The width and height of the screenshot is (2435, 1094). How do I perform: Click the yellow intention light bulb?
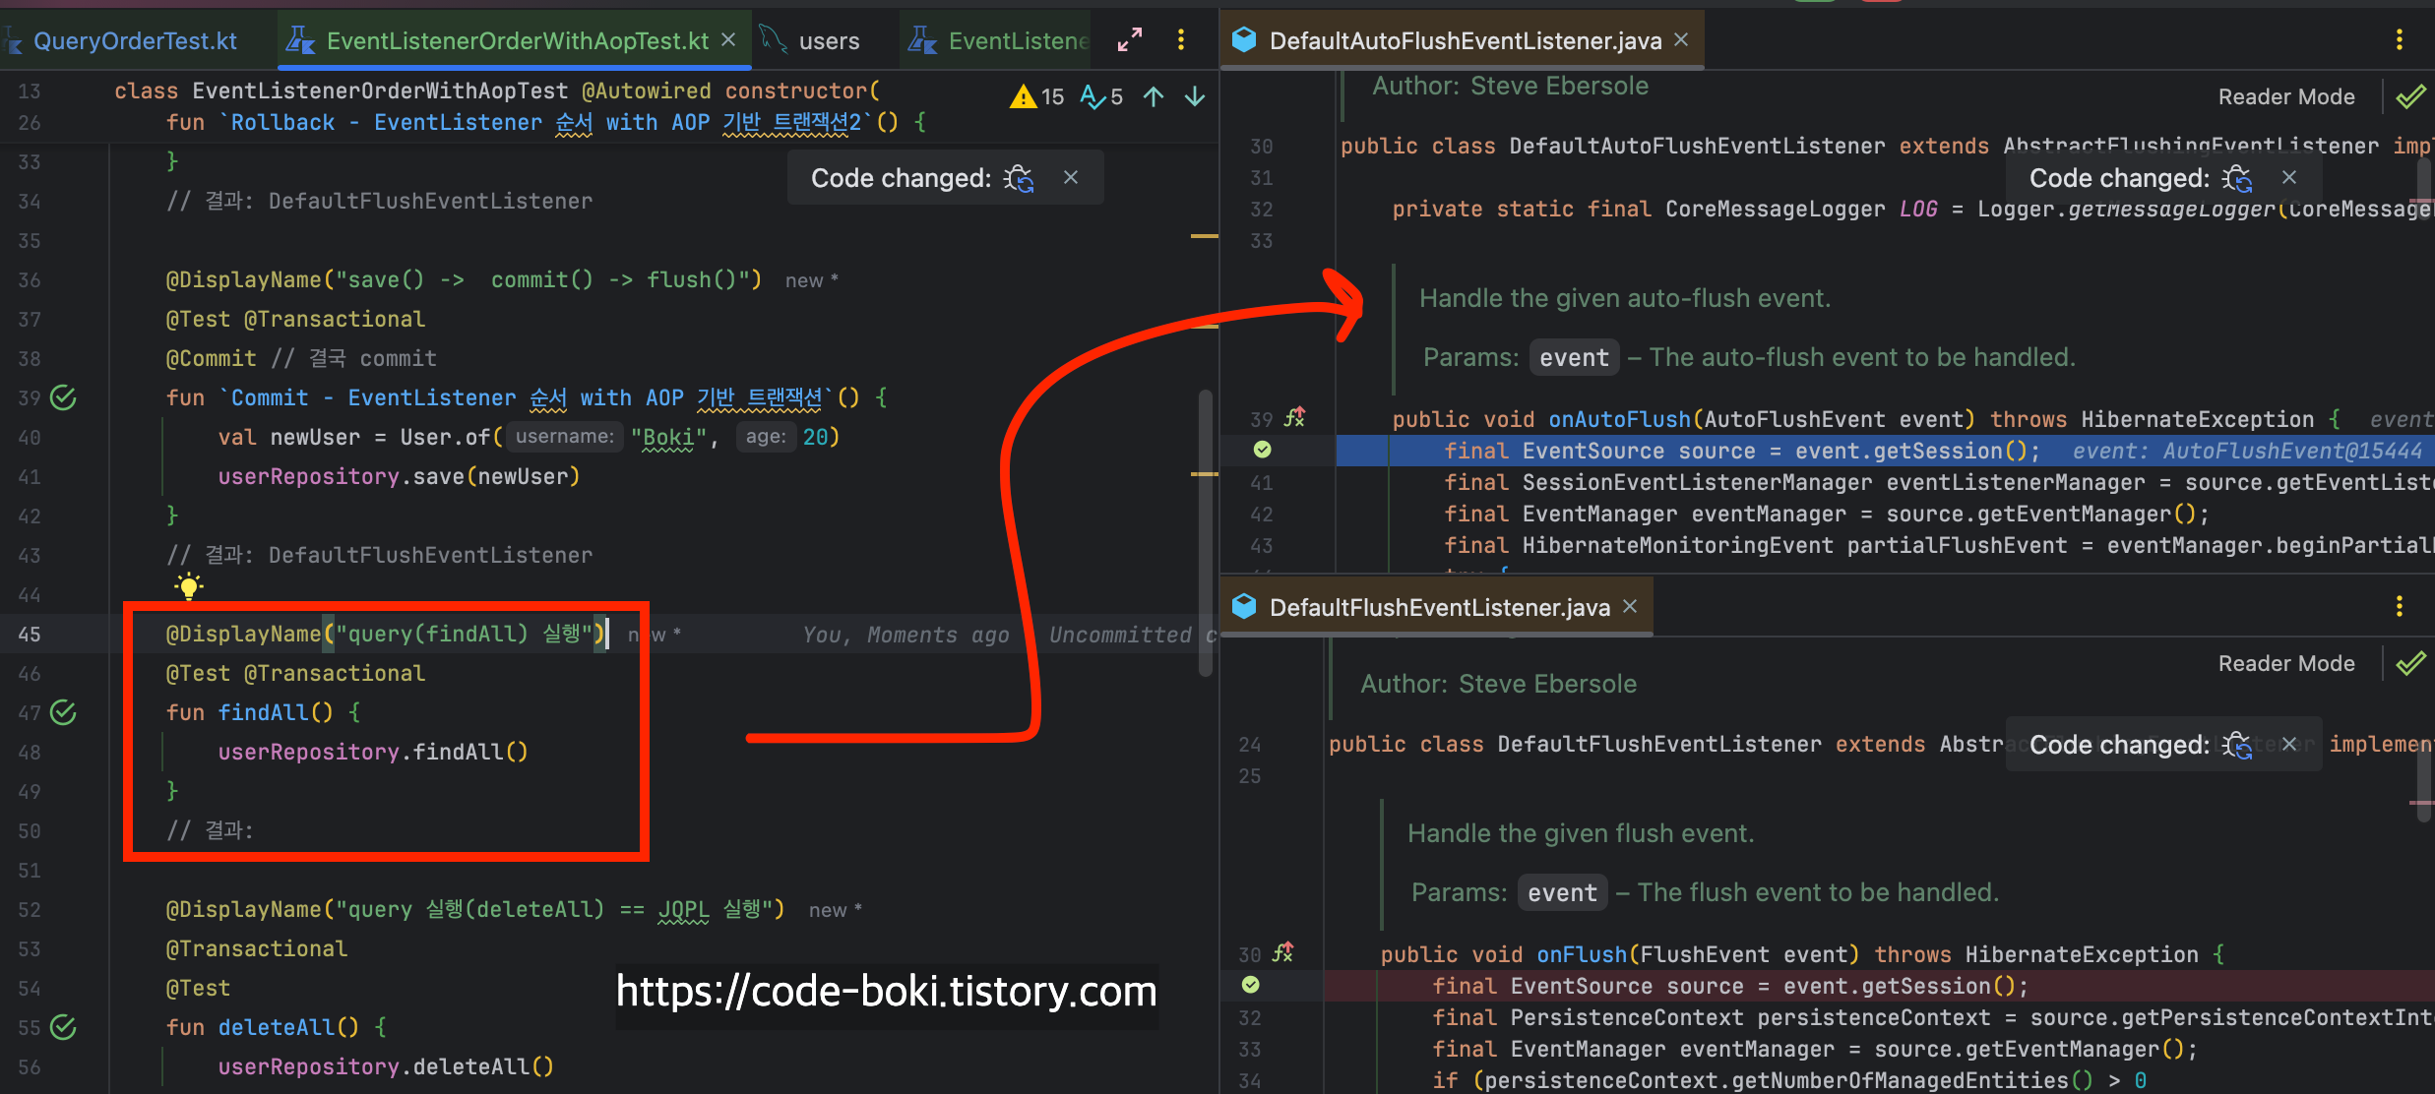click(x=188, y=587)
